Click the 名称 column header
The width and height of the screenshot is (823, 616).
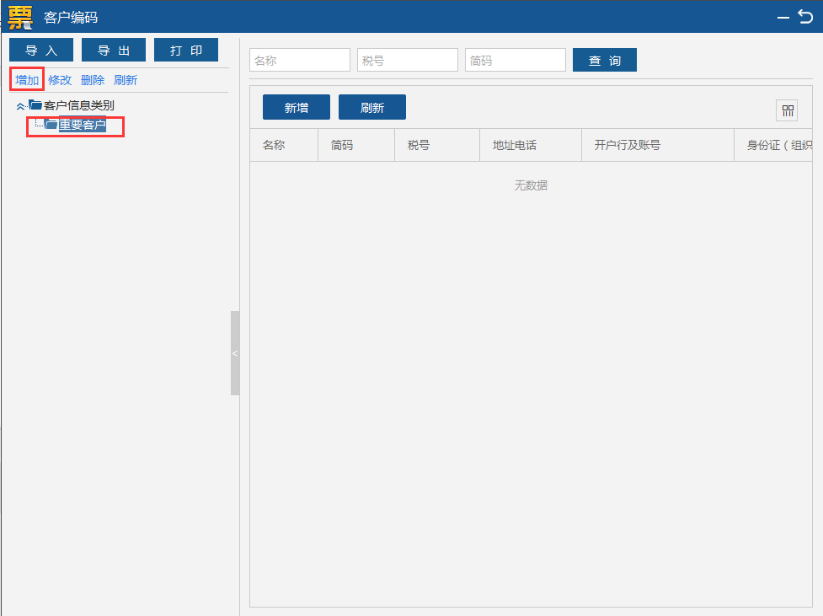point(284,145)
